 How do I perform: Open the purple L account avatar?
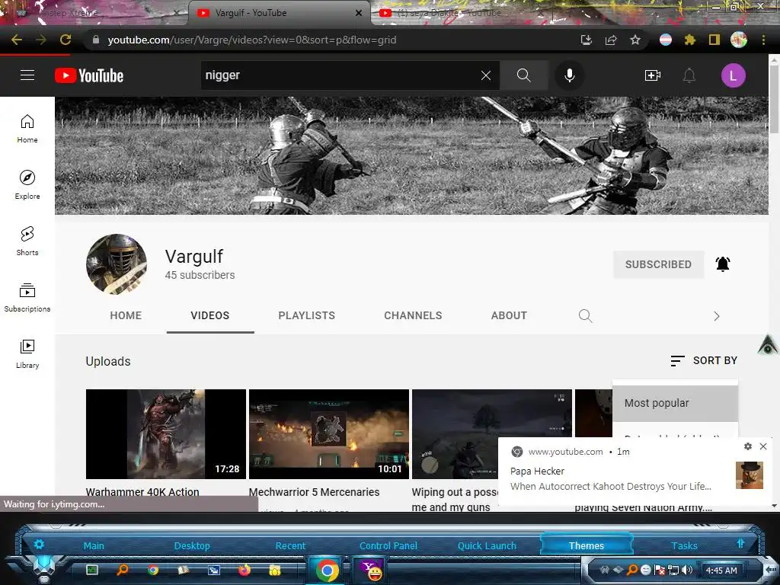[733, 75]
